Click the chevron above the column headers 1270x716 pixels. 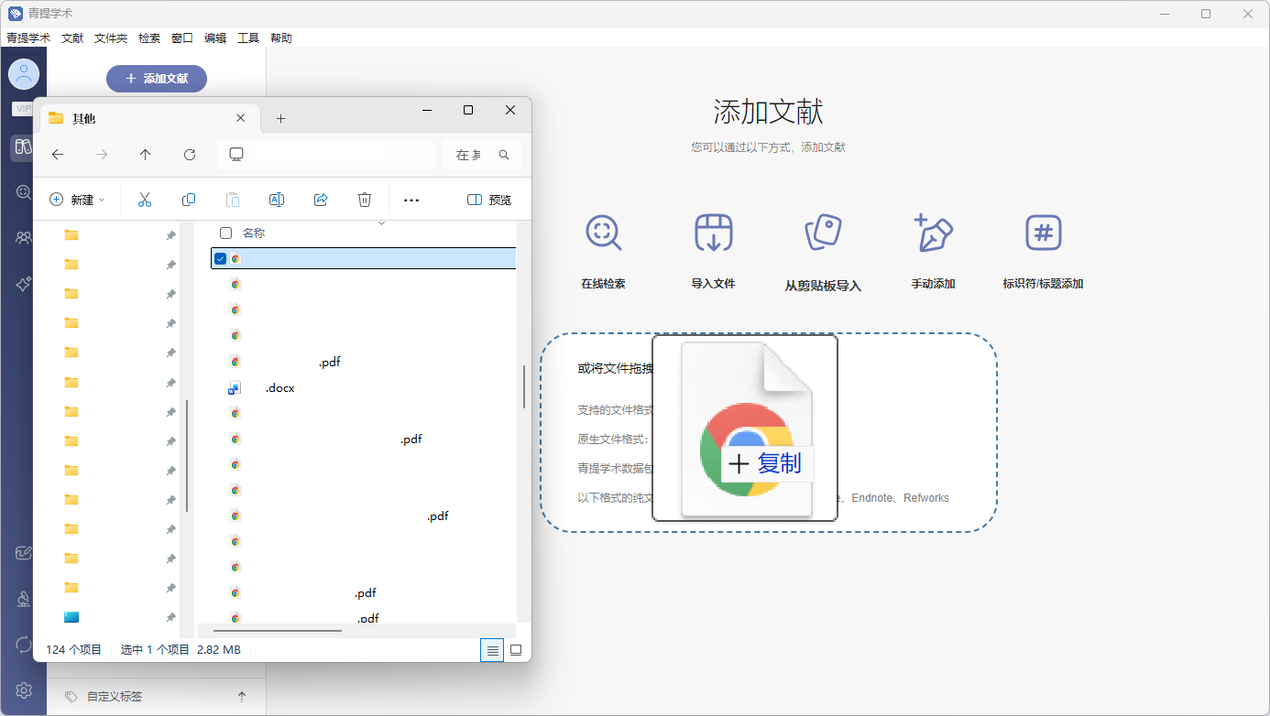382,222
